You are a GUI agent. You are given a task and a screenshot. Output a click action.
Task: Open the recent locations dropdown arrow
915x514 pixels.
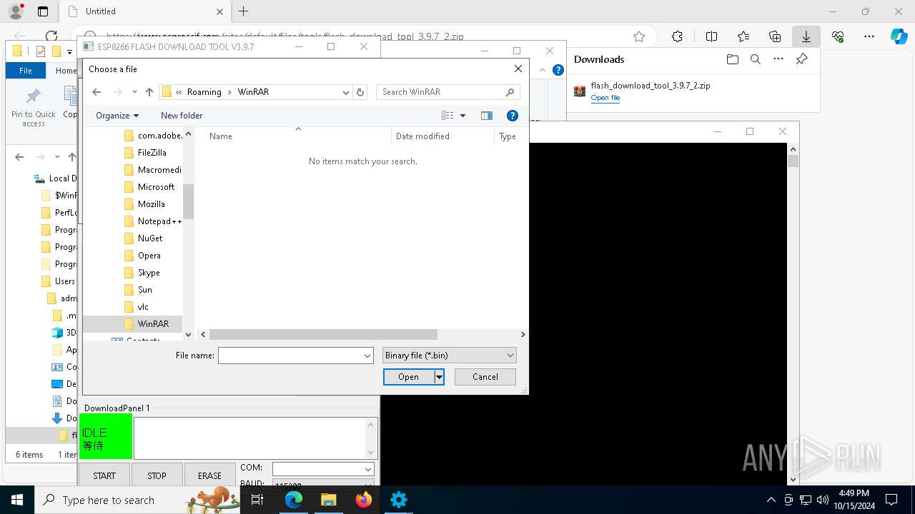(x=134, y=92)
